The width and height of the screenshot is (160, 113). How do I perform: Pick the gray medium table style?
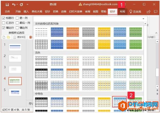point(88,102)
